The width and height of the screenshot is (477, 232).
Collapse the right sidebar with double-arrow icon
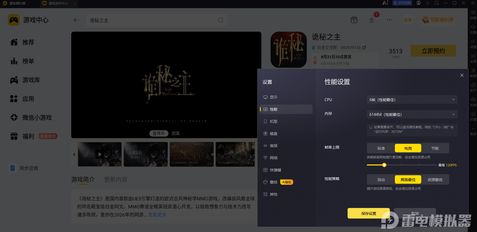473,3
